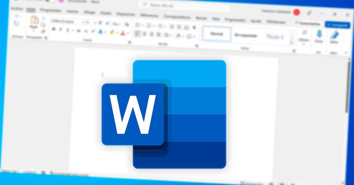Click the Dictar microphone icon
Image resolution: width=354 pixels, height=185 pixels.
coord(319,34)
